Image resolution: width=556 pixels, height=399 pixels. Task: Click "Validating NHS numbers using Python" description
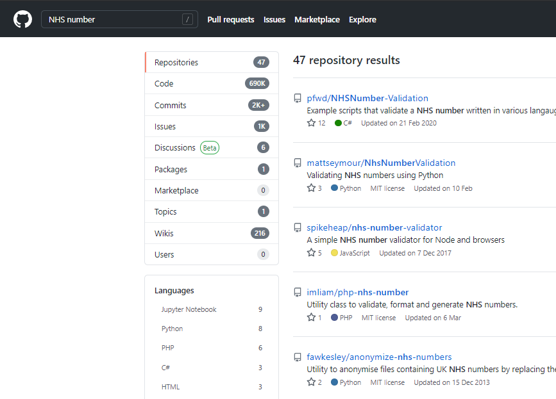point(375,175)
